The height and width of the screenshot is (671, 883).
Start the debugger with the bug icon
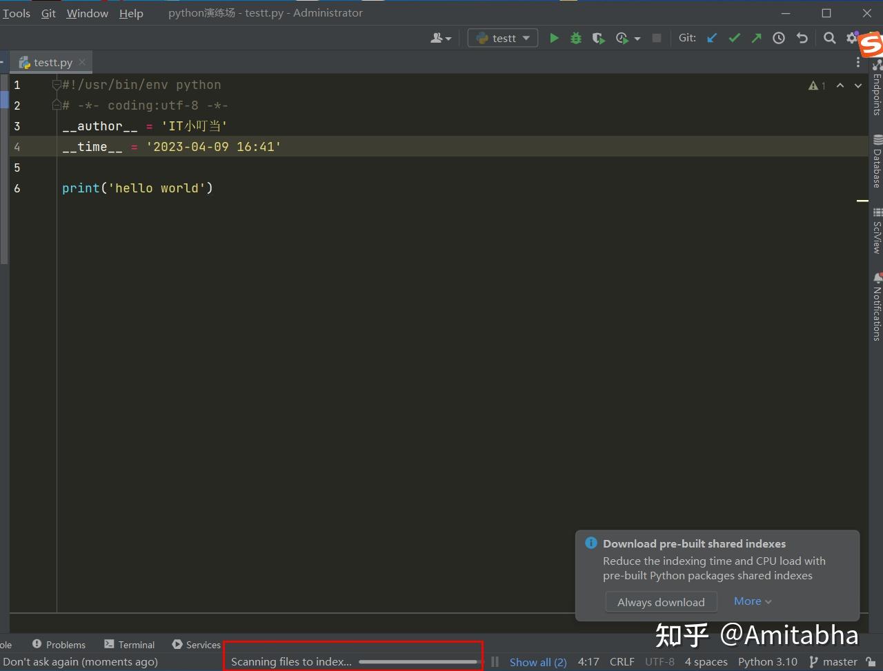(x=576, y=38)
